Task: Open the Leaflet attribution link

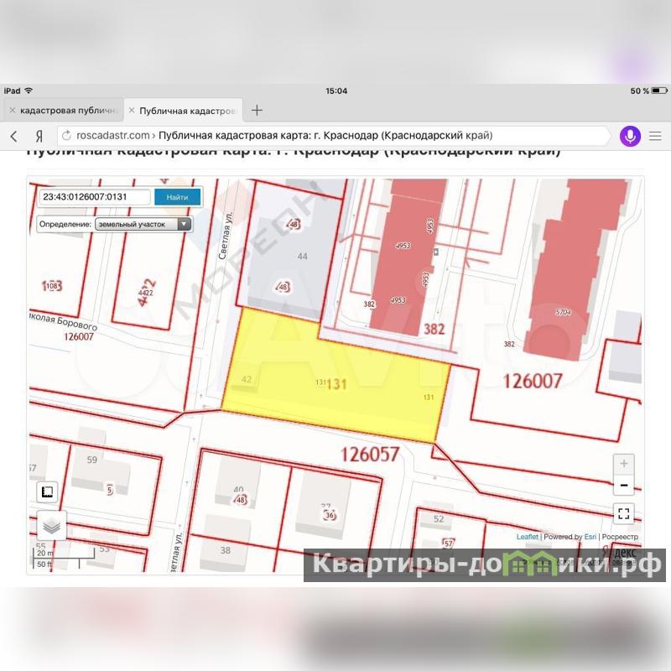Action: [527, 537]
